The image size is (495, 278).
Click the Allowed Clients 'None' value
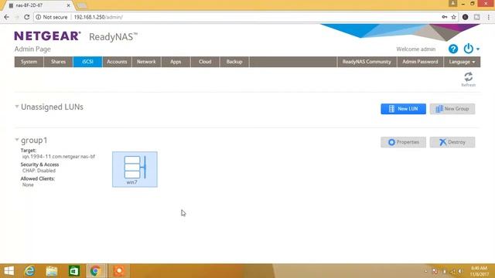[28, 185]
